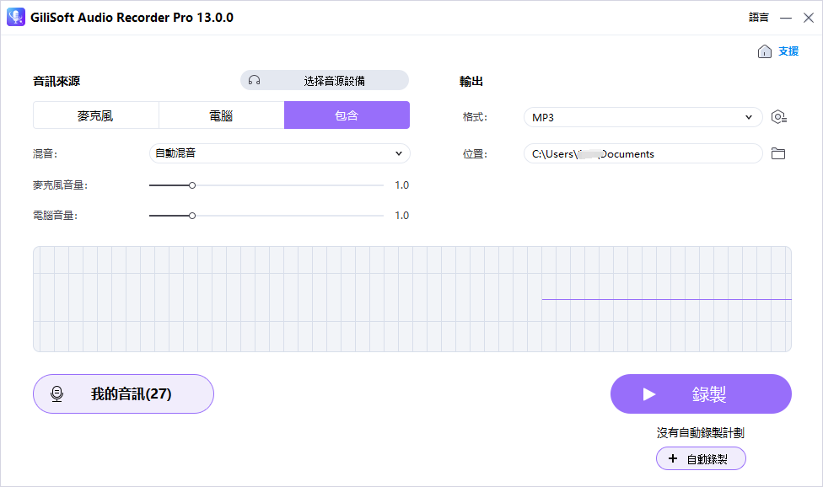This screenshot has width=823, height=487.
Task: Open the output folder browse icon
Action: coord(778,153)
